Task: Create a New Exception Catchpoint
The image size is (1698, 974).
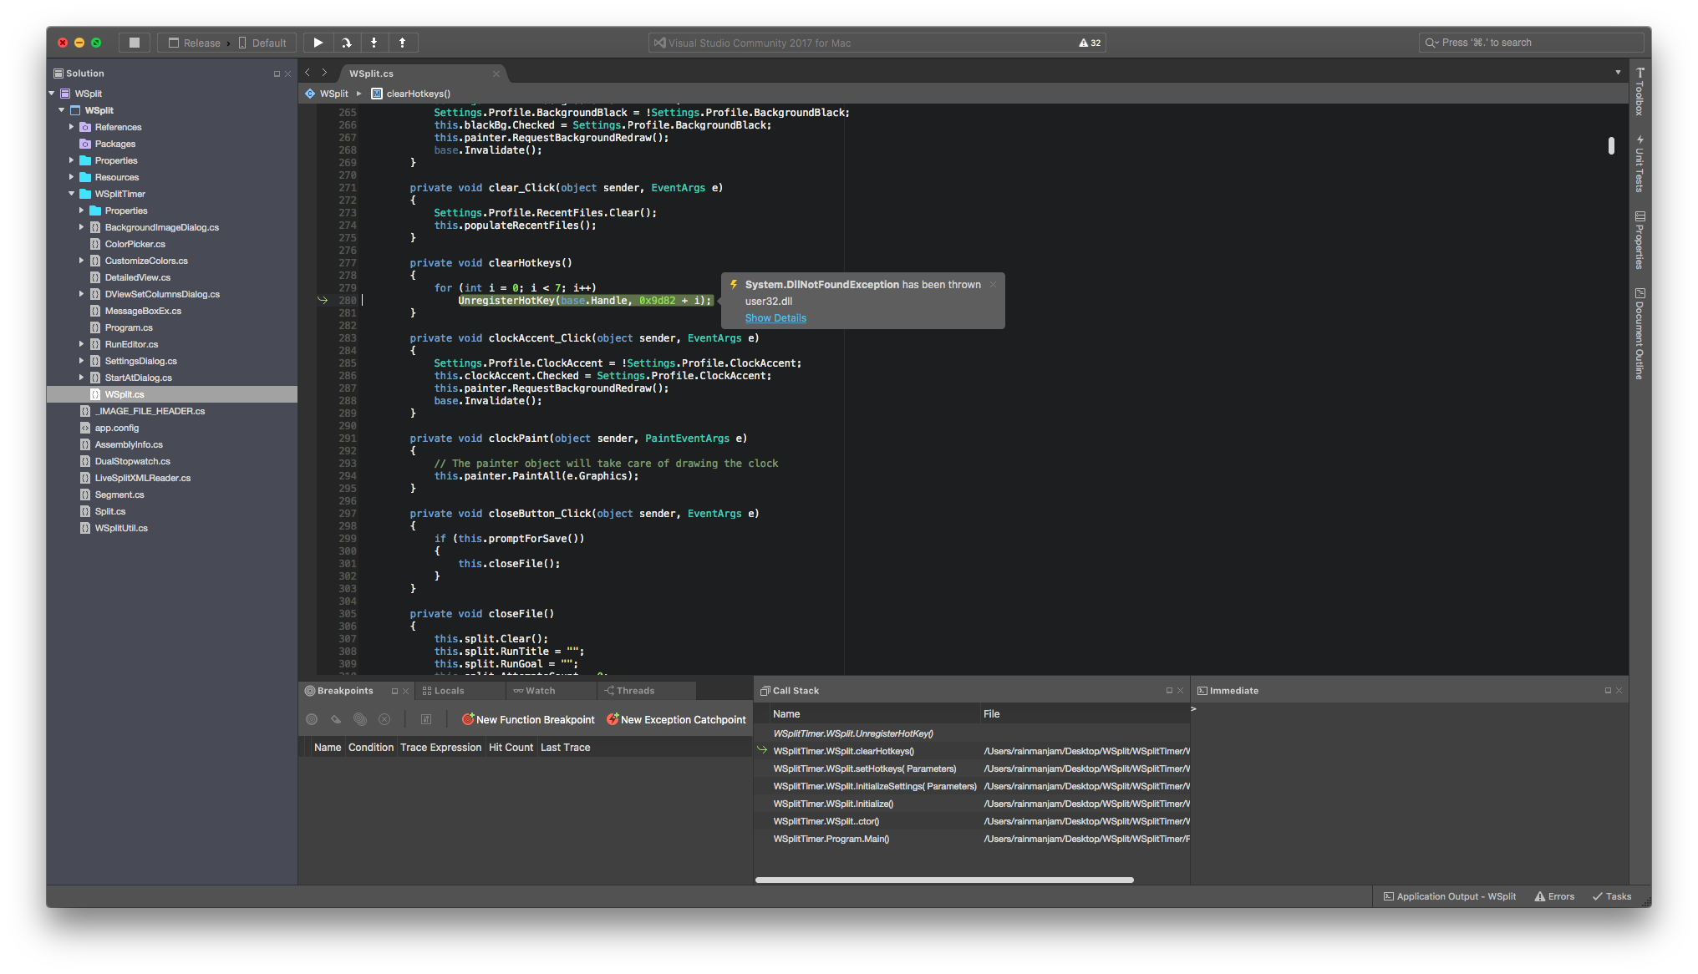Action: click(x=675, y=719)
